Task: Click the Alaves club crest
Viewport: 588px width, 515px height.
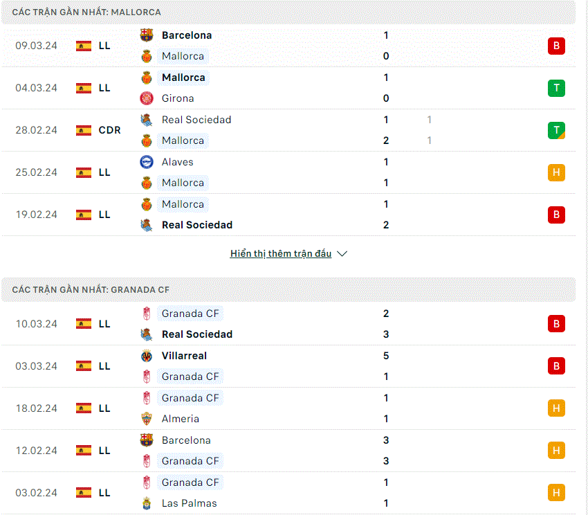Action: pos(147,162)
